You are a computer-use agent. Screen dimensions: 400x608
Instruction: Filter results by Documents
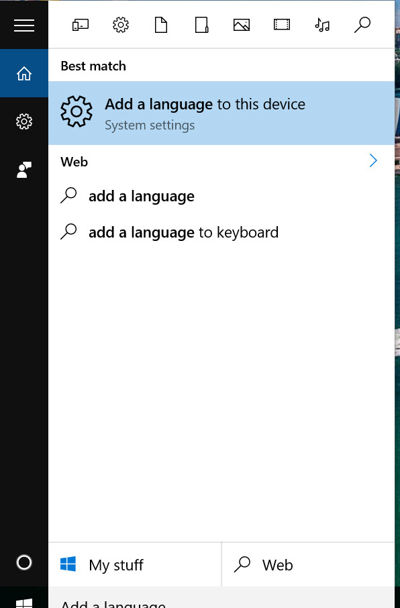[x=161, y=26]
